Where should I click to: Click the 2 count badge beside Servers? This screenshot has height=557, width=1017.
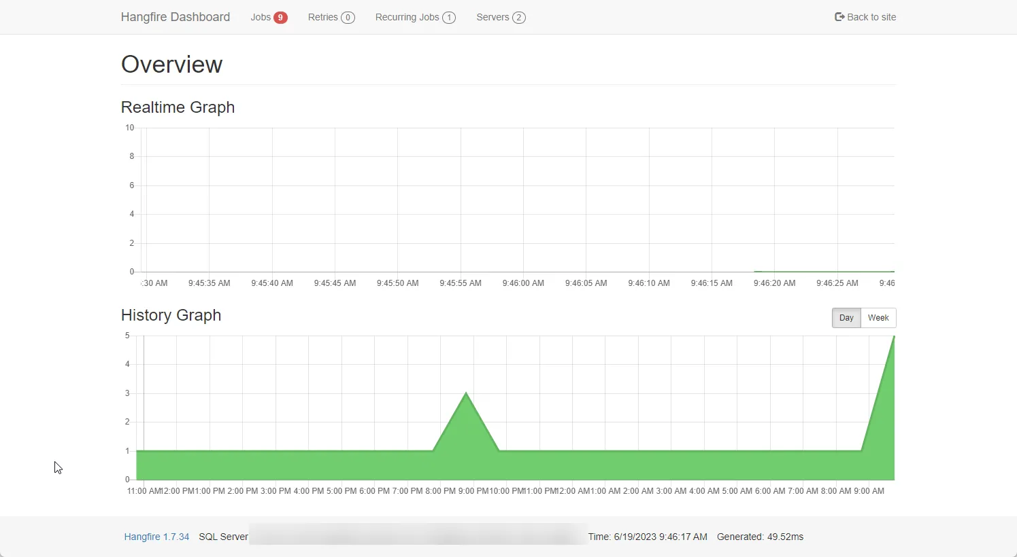[519, 18]
